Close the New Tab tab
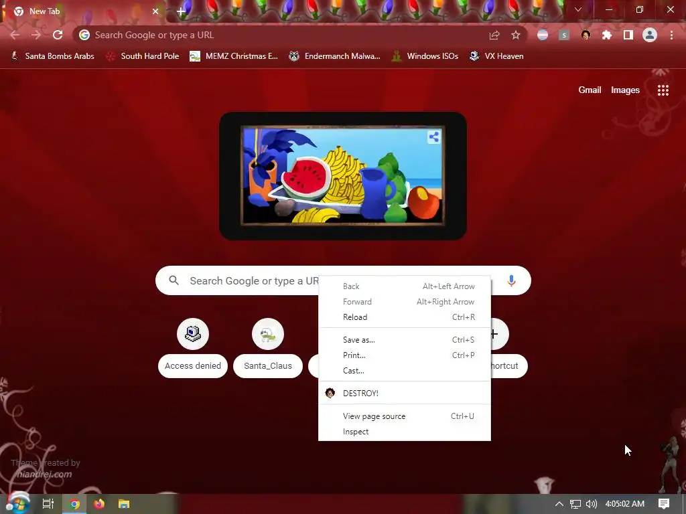Image resolution: width=686 pixels, height=514 pixels. [x=155, y=11]
